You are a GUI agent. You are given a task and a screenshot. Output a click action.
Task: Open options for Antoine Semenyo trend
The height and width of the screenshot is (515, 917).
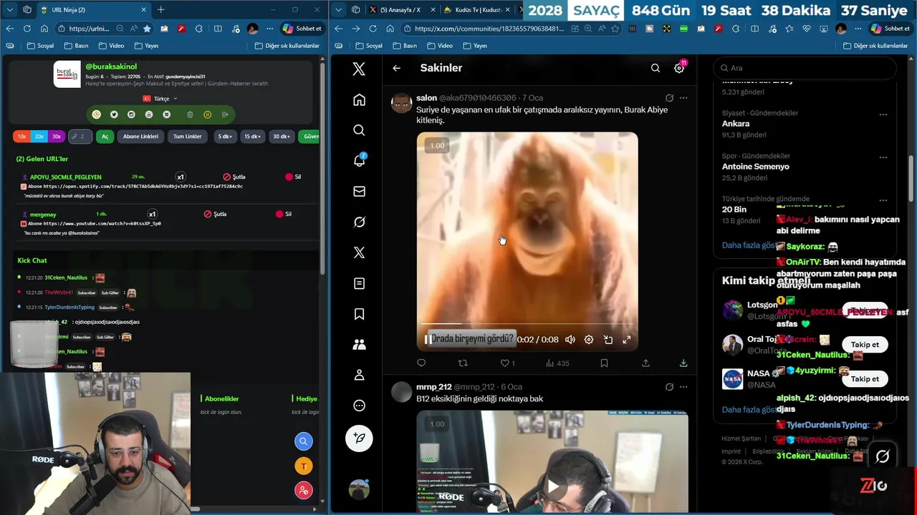(883, 157)
